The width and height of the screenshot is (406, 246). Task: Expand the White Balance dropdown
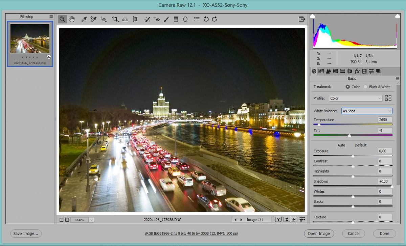pos(367,111)
